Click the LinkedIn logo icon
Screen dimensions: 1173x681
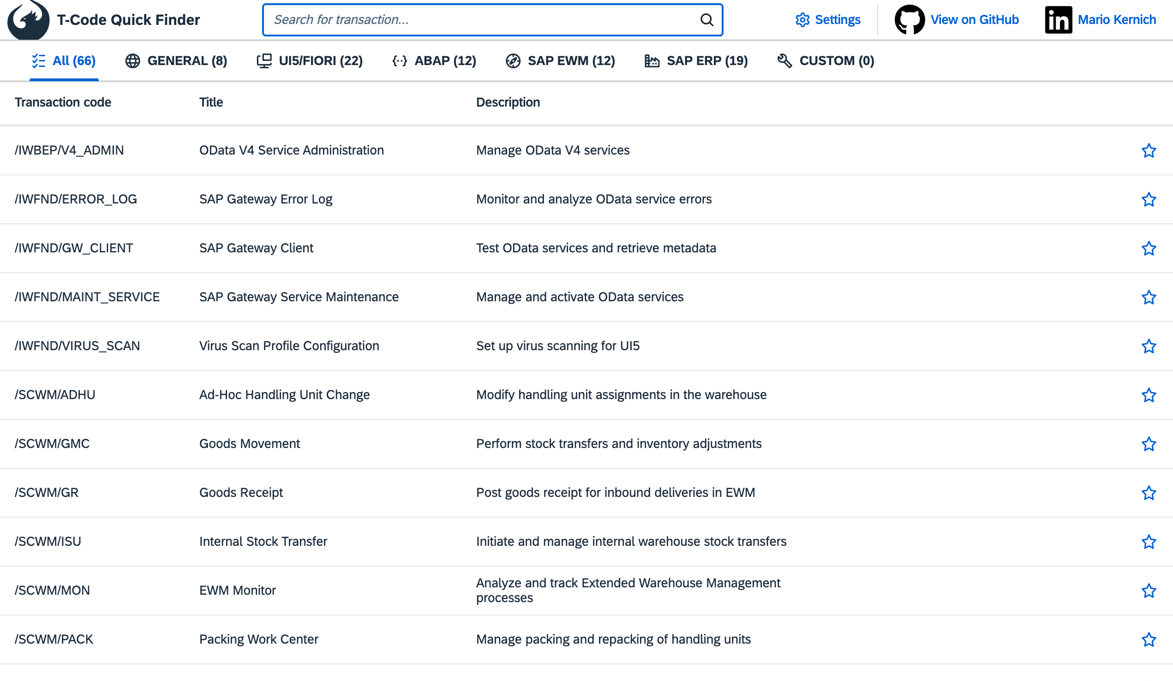click(1058, 19)
